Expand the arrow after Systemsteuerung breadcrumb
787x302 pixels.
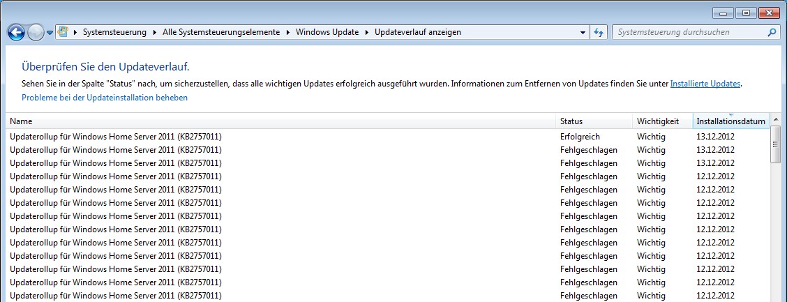point(155,32)
